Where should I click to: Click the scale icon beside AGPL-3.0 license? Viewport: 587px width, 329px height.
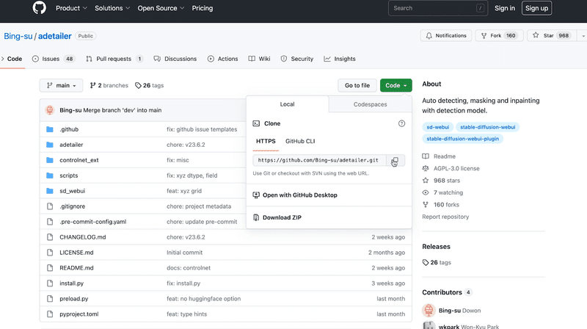coord(426,168)
